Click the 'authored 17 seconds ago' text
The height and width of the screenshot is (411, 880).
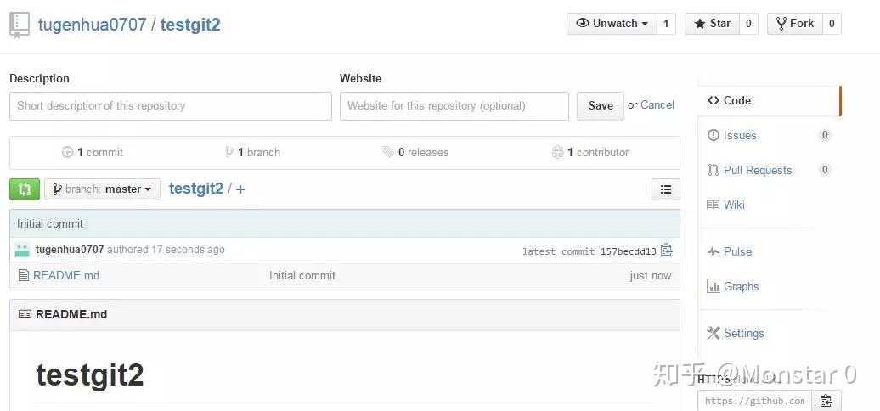(166, 250)
